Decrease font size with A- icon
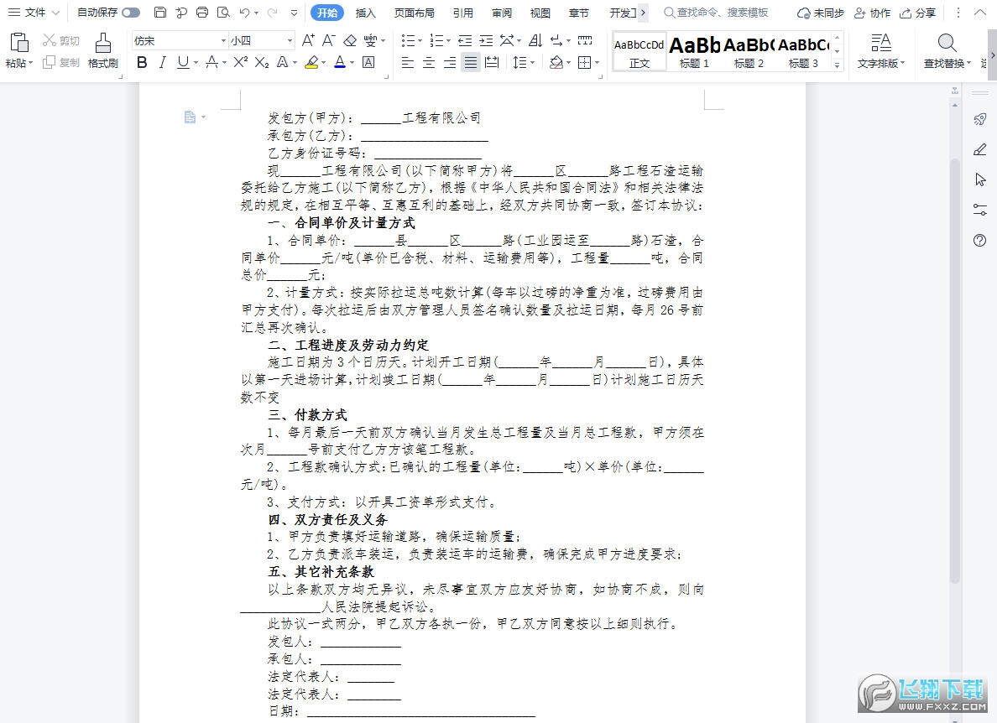997x723 pixels. pyautogui.click(x=329, y=40)
